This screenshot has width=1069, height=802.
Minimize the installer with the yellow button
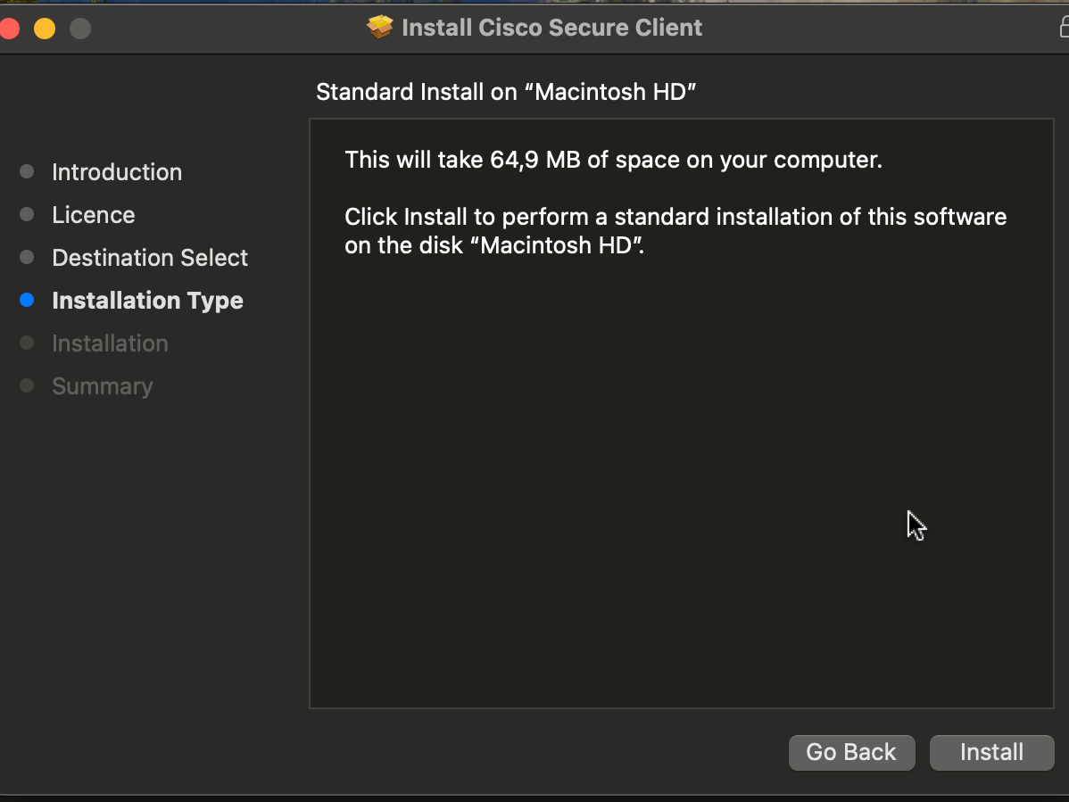point(45,29)
